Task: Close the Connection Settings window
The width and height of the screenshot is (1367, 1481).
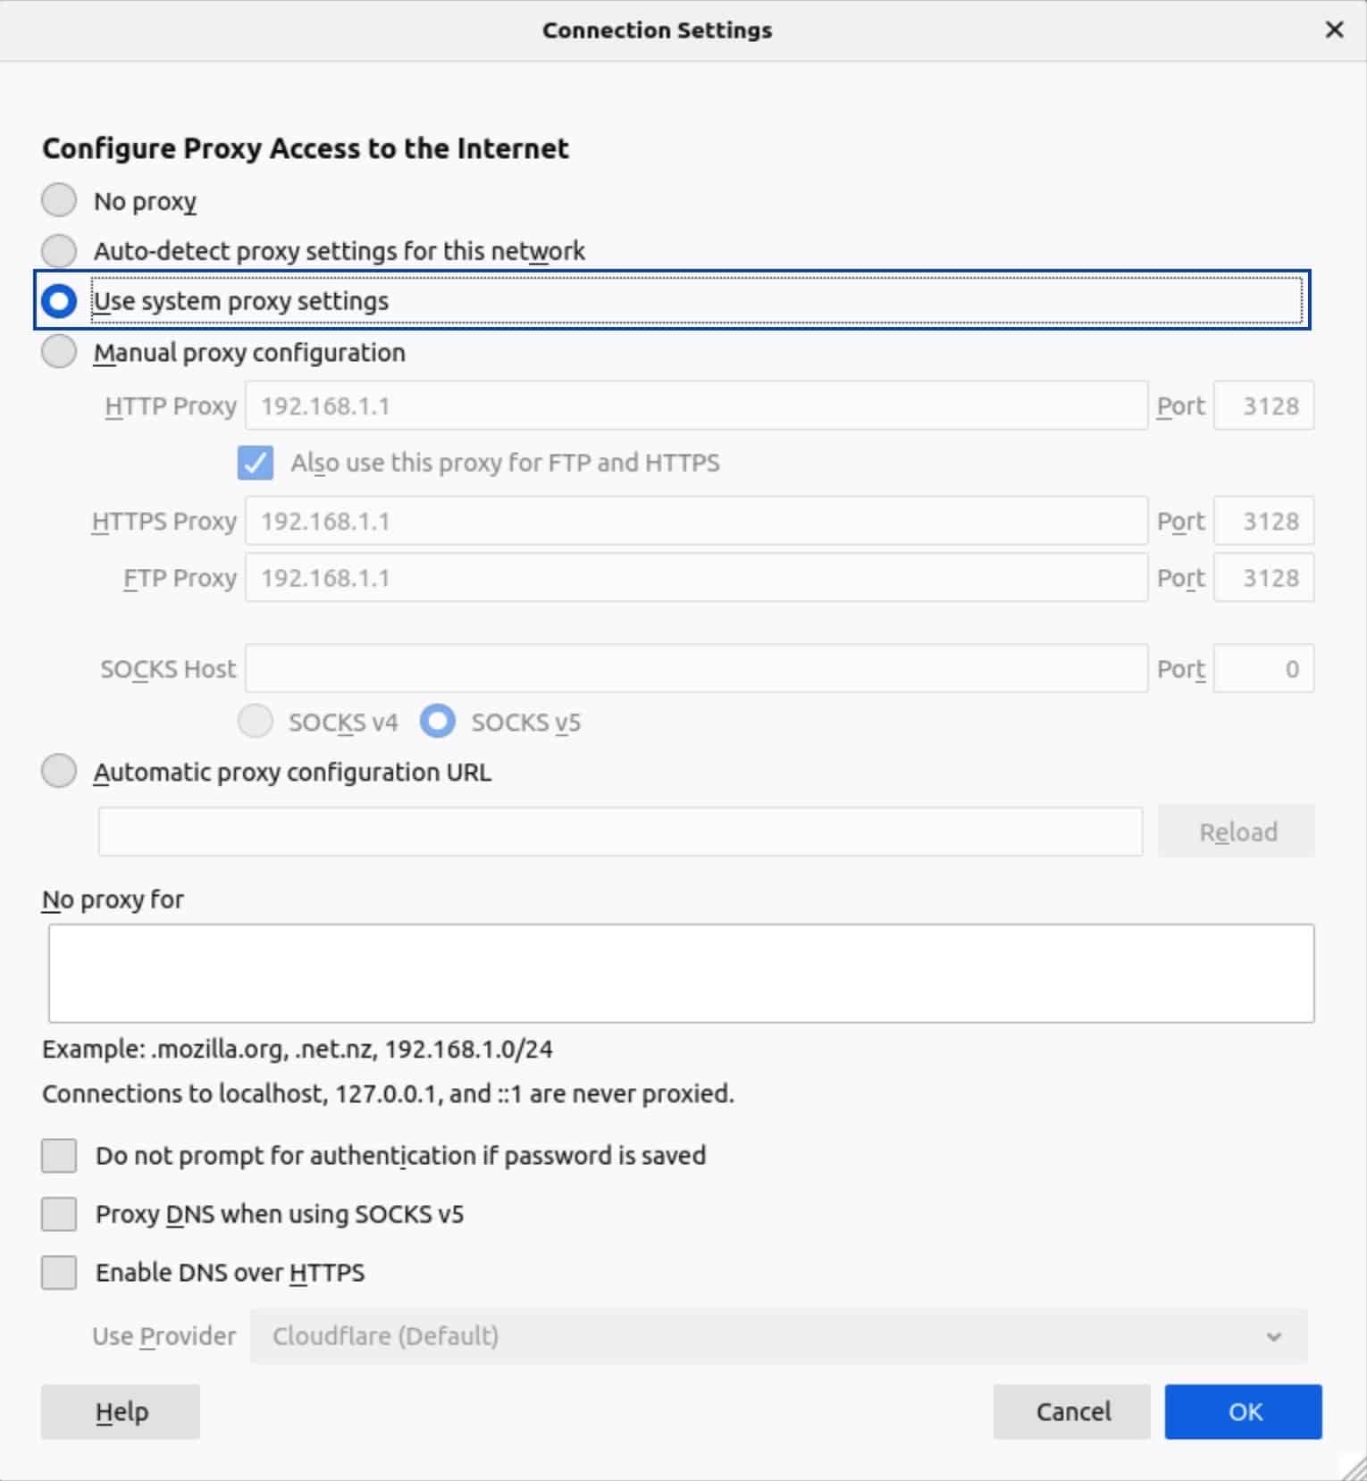Action: coord(1334,29)
